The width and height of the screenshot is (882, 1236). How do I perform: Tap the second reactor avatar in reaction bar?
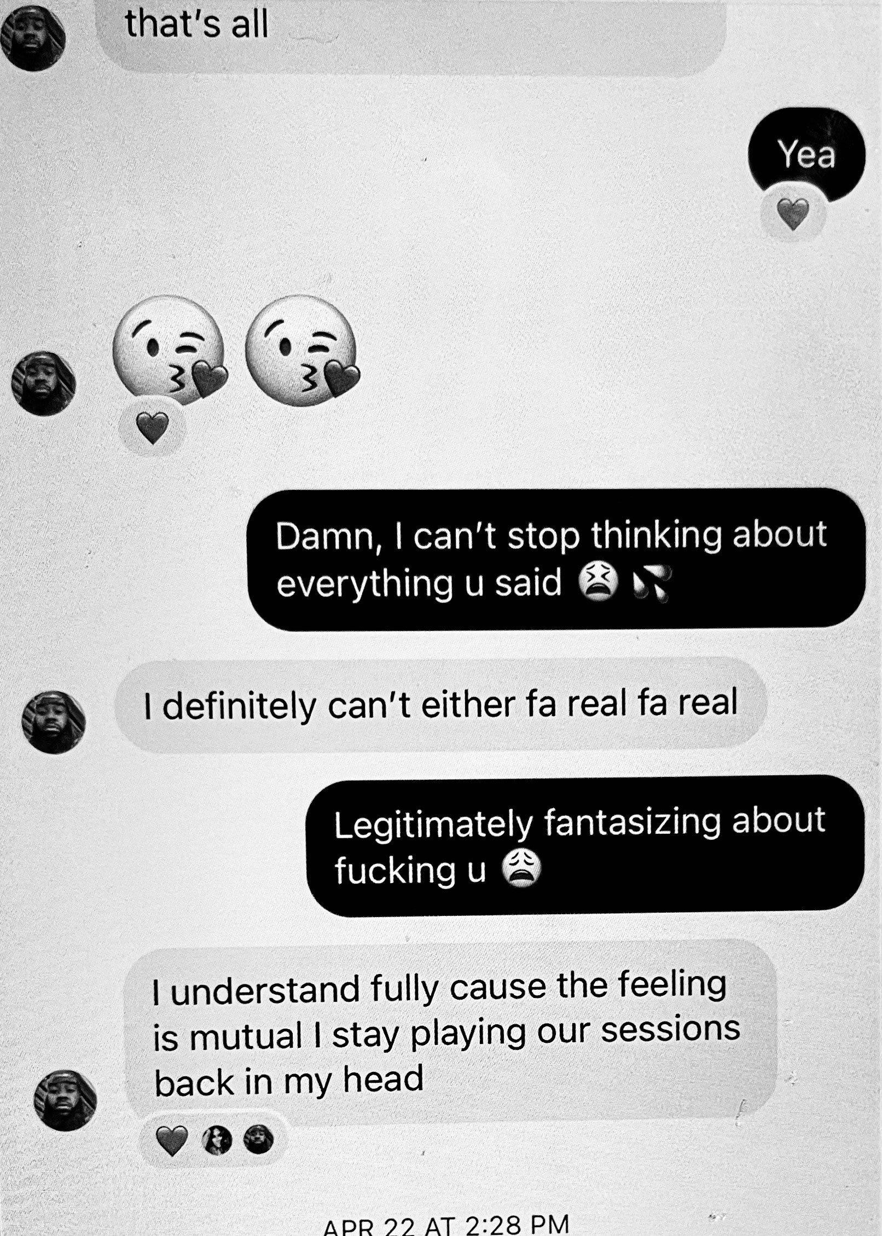[x=258, y=1140]
